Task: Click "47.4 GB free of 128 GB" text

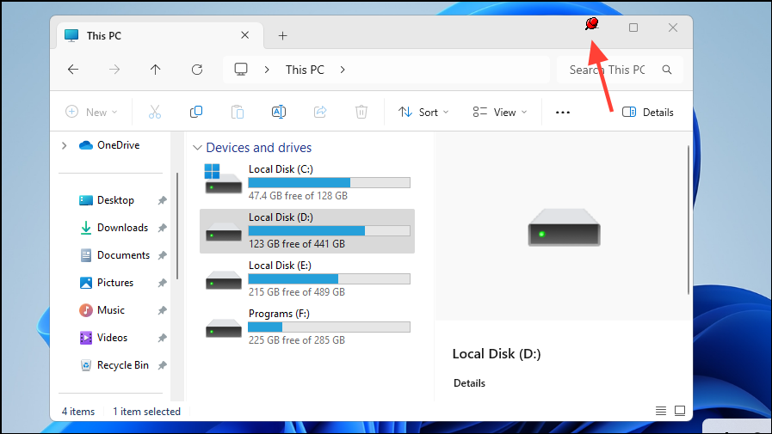Action: pos(298,196)
